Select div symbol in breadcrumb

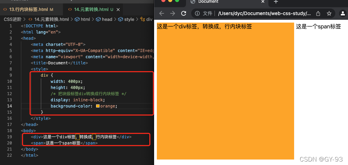click(x=146, y=20)
